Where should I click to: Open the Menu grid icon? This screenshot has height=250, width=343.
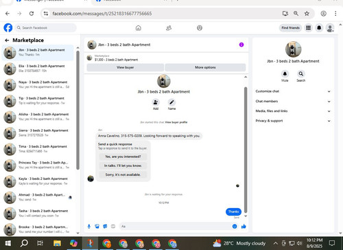point(309,27)
